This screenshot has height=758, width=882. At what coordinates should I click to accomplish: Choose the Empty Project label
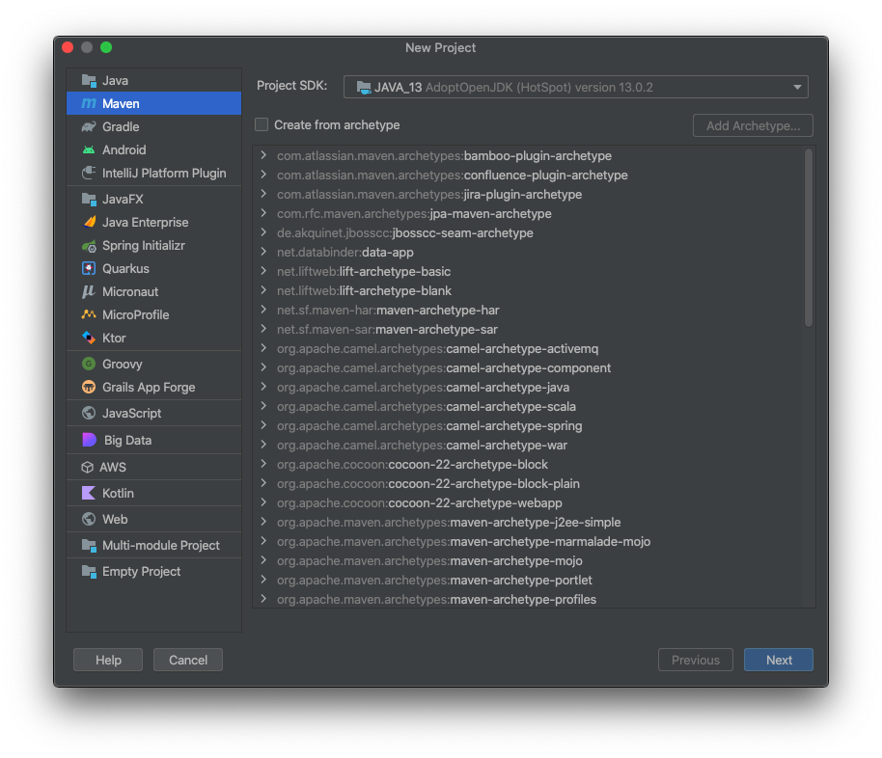tap(141, 572)
